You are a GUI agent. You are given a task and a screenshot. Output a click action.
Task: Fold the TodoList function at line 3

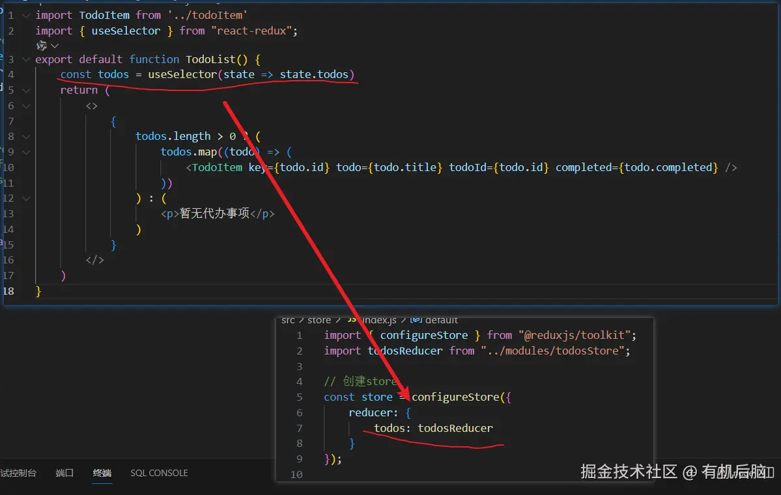tap(26, 59)
